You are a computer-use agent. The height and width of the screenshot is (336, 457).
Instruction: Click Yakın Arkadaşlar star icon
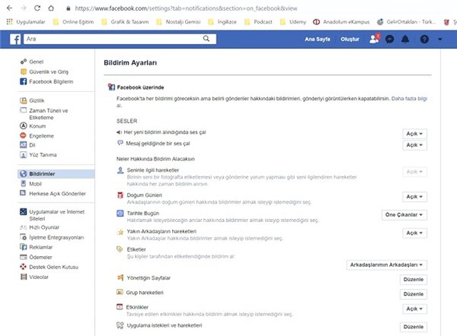click(x=120, y=232)
